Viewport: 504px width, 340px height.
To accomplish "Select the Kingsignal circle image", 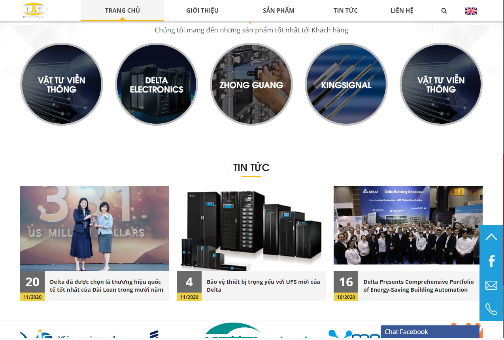I will [346, 85].
